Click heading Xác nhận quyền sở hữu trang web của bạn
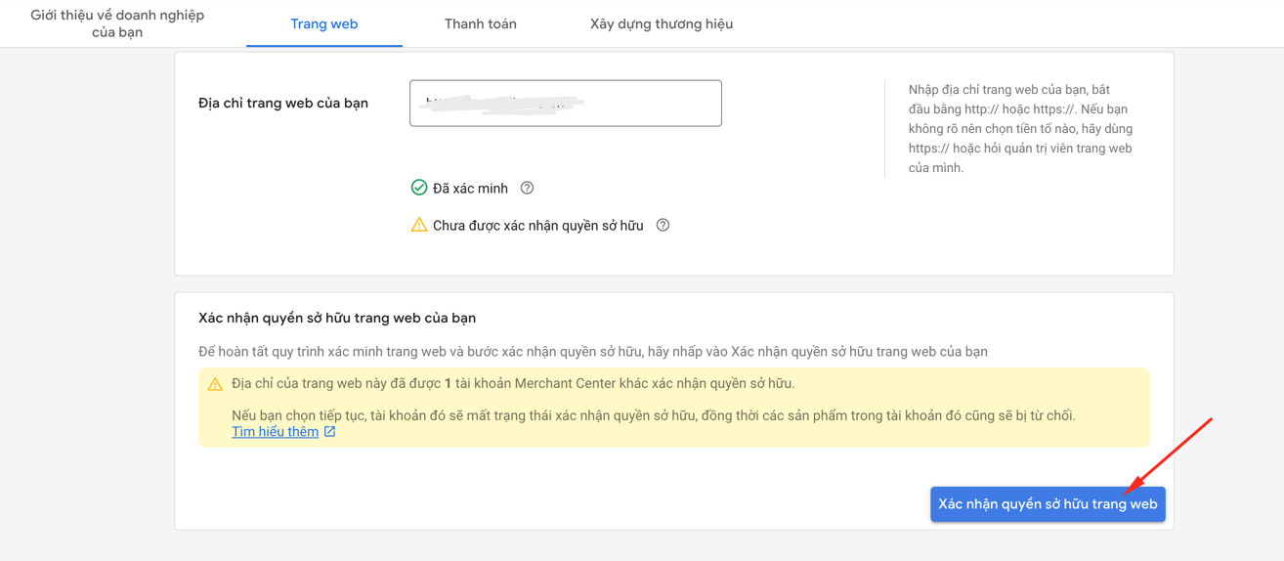This screenshot has height=561, width=1284. [x=337, y=318]
